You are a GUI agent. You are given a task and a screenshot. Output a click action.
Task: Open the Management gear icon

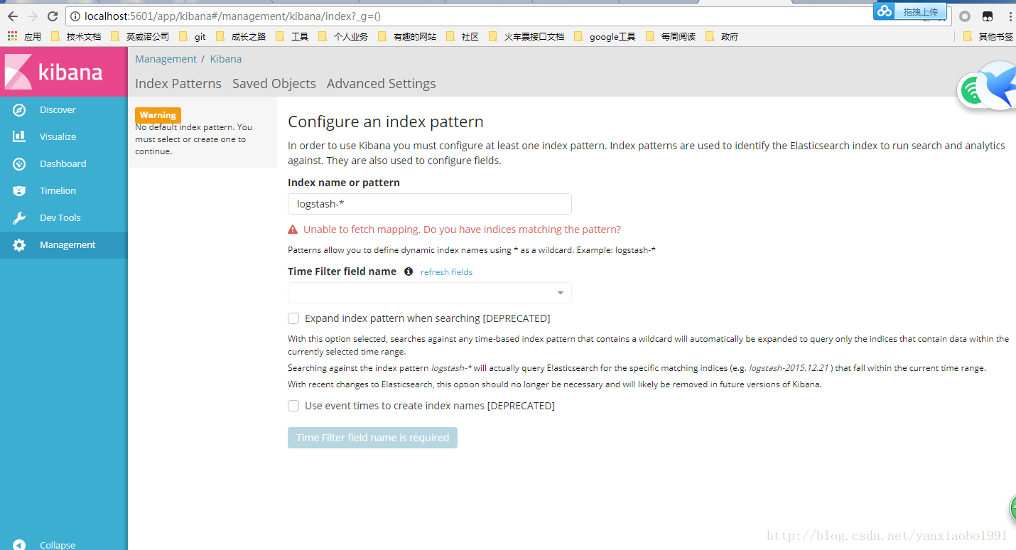[19, 244]
